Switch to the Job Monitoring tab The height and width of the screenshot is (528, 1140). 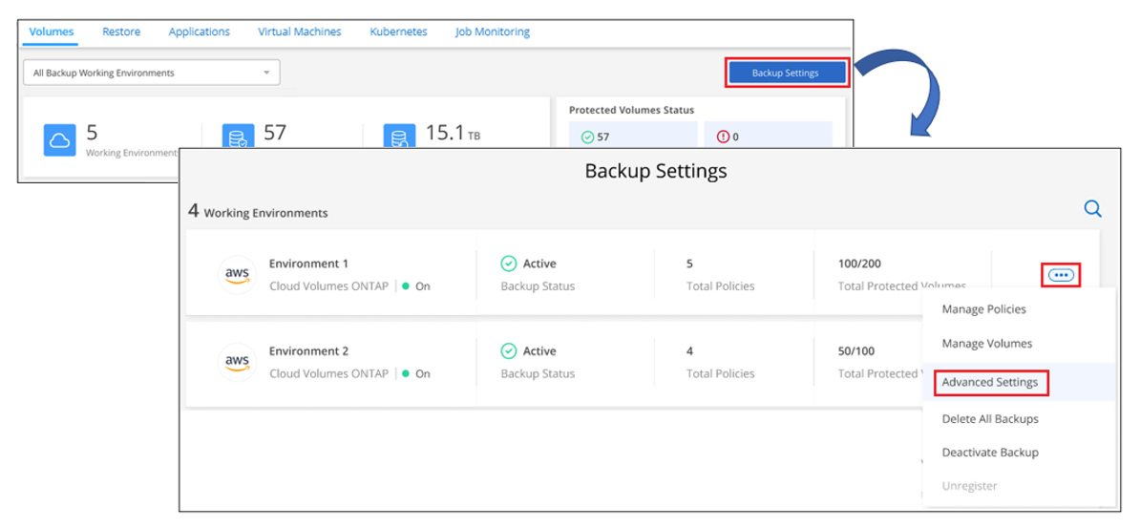pos(493,32)
